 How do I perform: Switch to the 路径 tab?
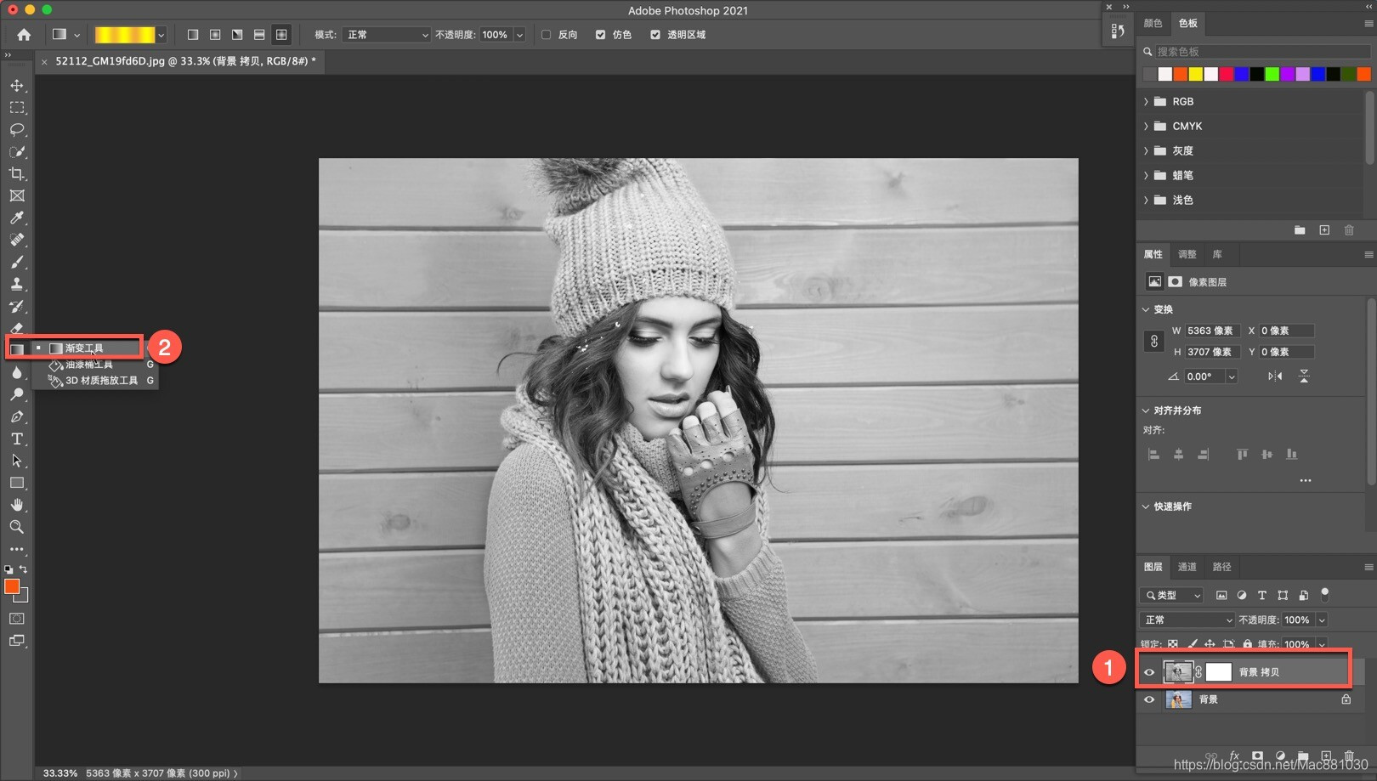click(1222, 567)
